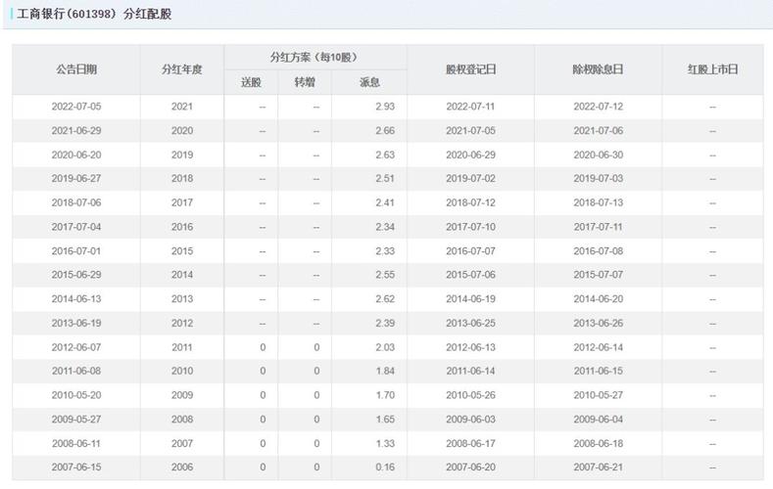Click announcement date 2015-06-29
Image resolution: width=773 pixels, height=489 pixels.
tap(76, 275)
